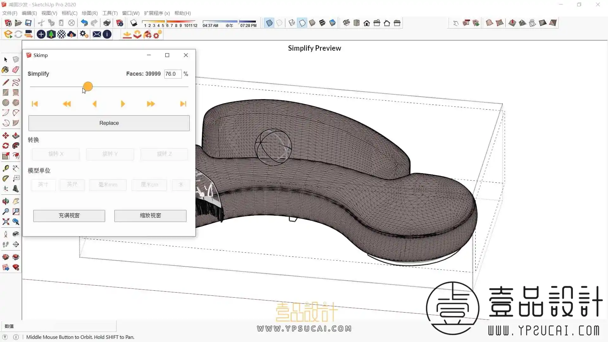Activate the Move tool
608x342 pixels.
[5, 136]
